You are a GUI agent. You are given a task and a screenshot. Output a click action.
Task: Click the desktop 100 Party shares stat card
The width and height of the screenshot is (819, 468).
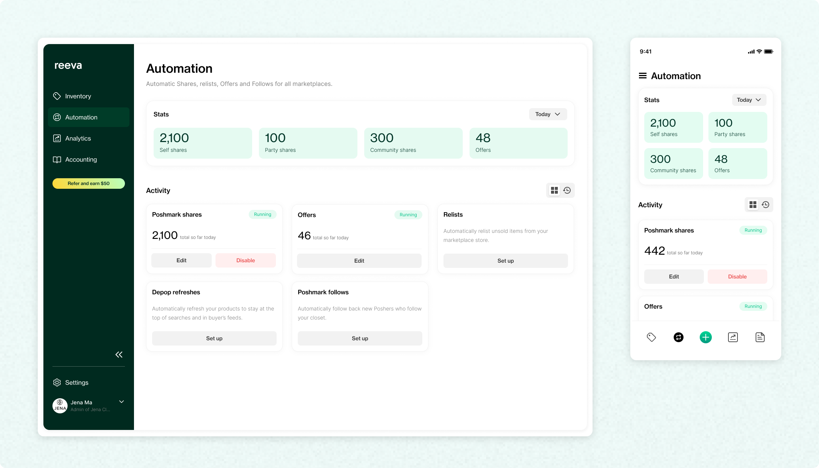point(308,143)
